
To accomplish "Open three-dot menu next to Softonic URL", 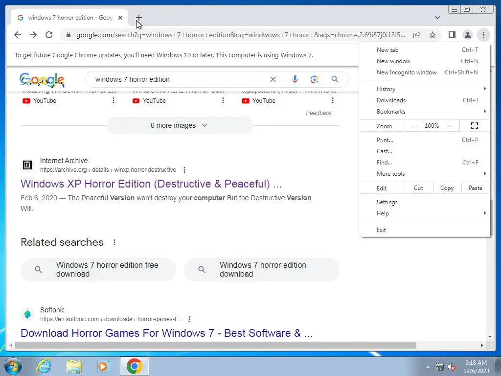I will 189,319.
